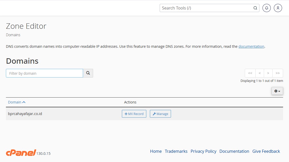Screen dimensions: 289x162
Task: Click the Filter by domain field
Action: tap(44, 73)
